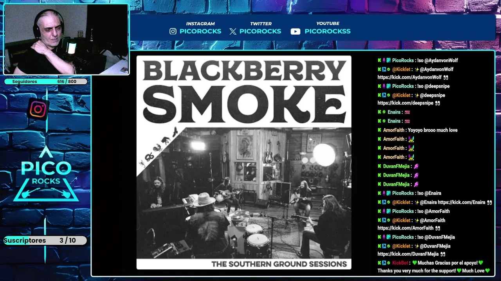Click the large Instagram logo on the brick wall
This screenshot has width=501, height=281.
38,109
